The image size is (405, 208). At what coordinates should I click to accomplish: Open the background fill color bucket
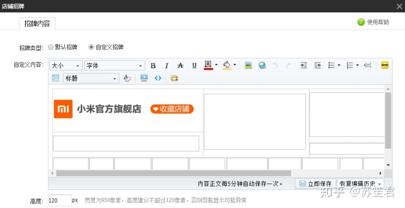click(227, 65)
